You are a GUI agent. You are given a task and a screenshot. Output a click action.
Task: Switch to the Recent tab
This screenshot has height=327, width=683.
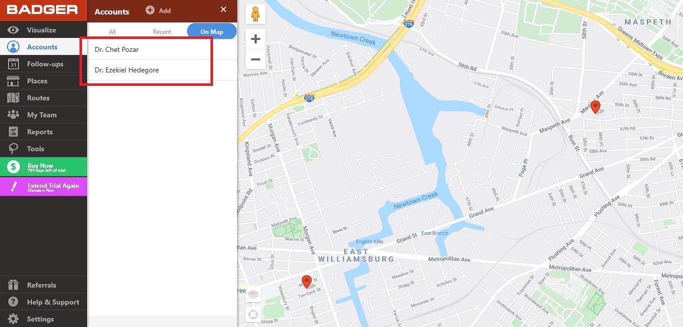pos(162,31)
